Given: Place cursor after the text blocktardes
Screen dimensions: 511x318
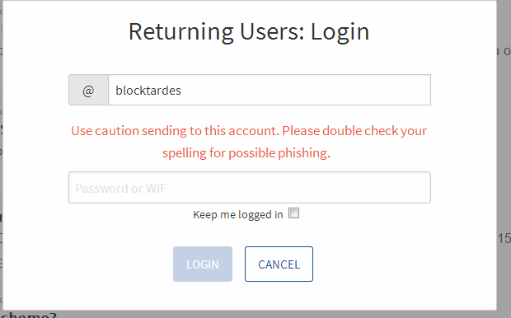Looking at the screenshot, I should point(182,91).
